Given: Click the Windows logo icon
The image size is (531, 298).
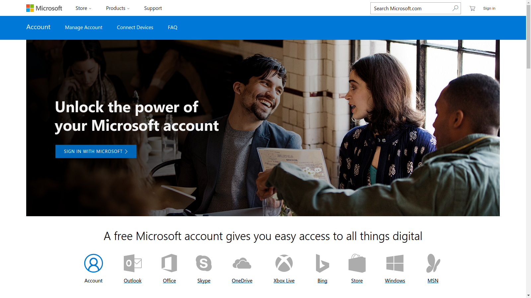Looking at the screenshot, I should pyautogui.click(x=395, y=263).
